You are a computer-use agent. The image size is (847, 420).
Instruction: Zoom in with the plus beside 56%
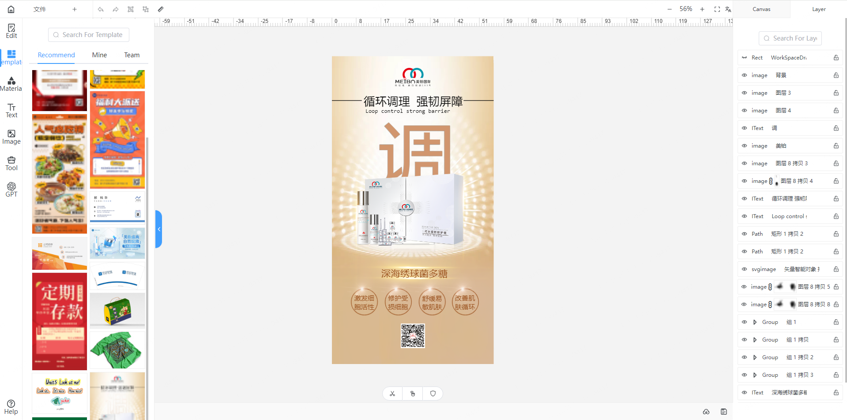[702, 9]
